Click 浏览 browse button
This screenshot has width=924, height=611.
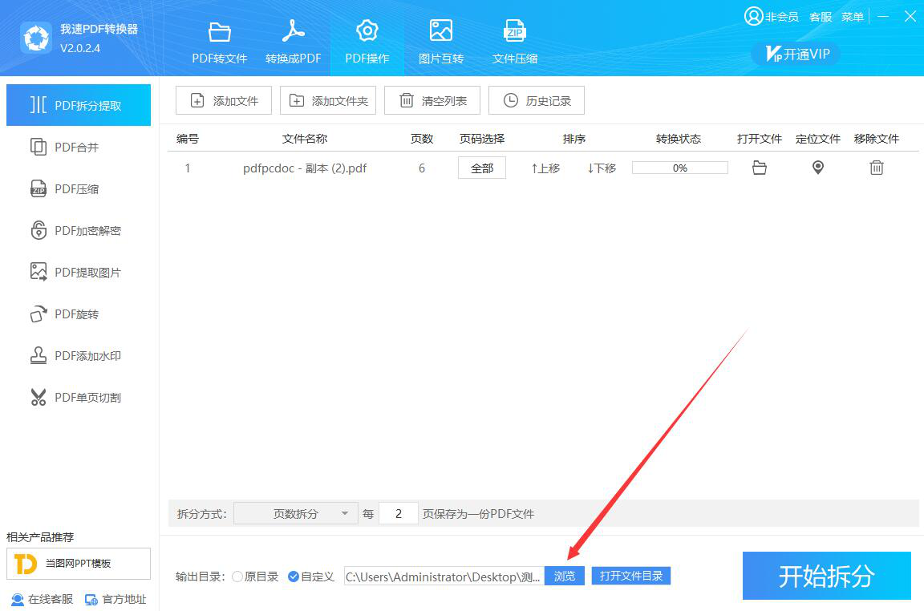coord(565,577)
